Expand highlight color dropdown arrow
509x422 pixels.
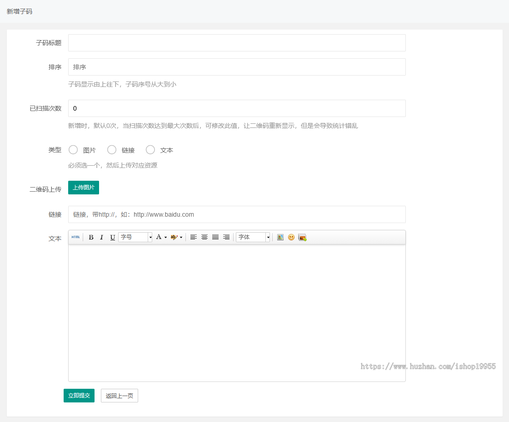(x=181, y=237)
